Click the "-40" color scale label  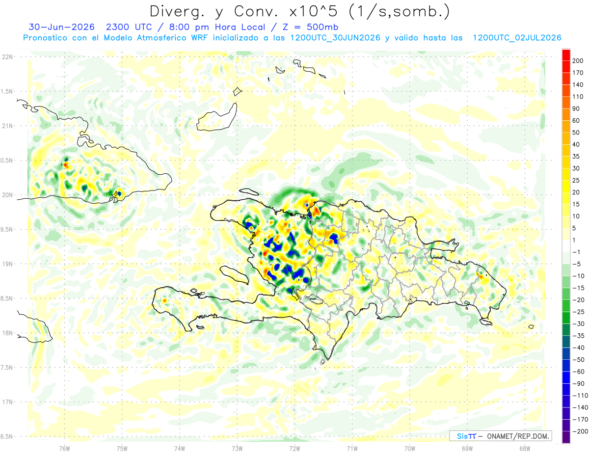(579, 348)
